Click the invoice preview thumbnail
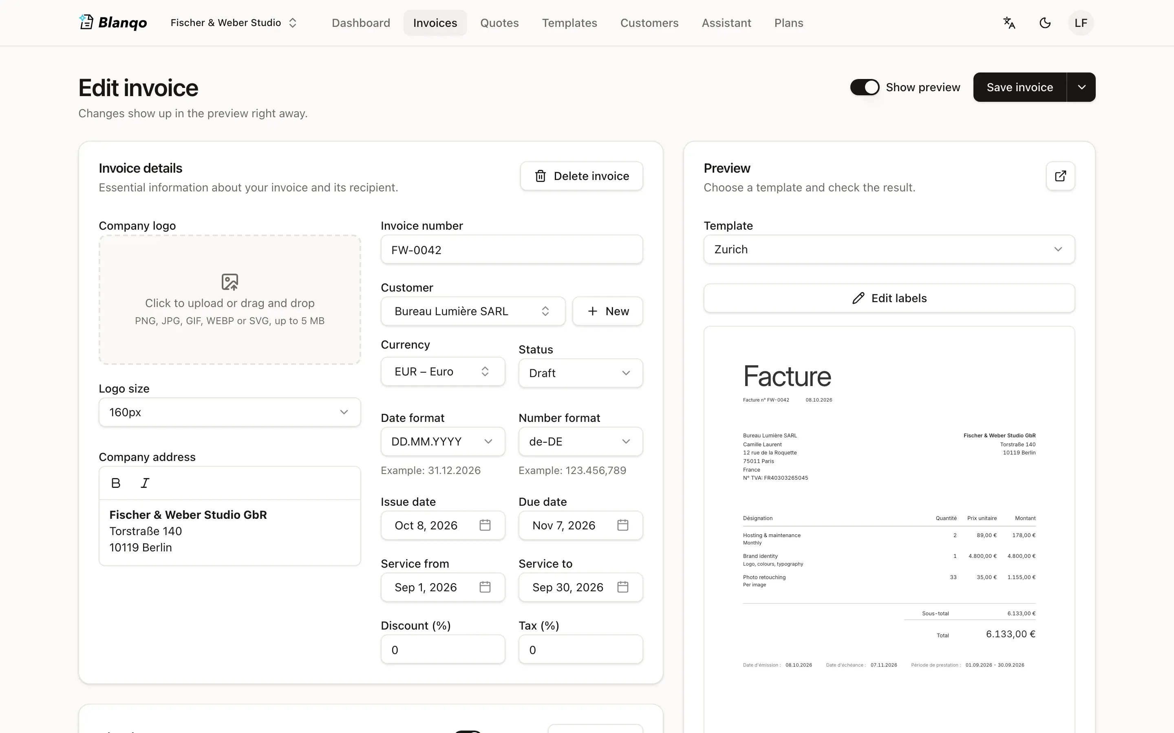The width and height of the screenshot is (1174, 733). [889, 529]
